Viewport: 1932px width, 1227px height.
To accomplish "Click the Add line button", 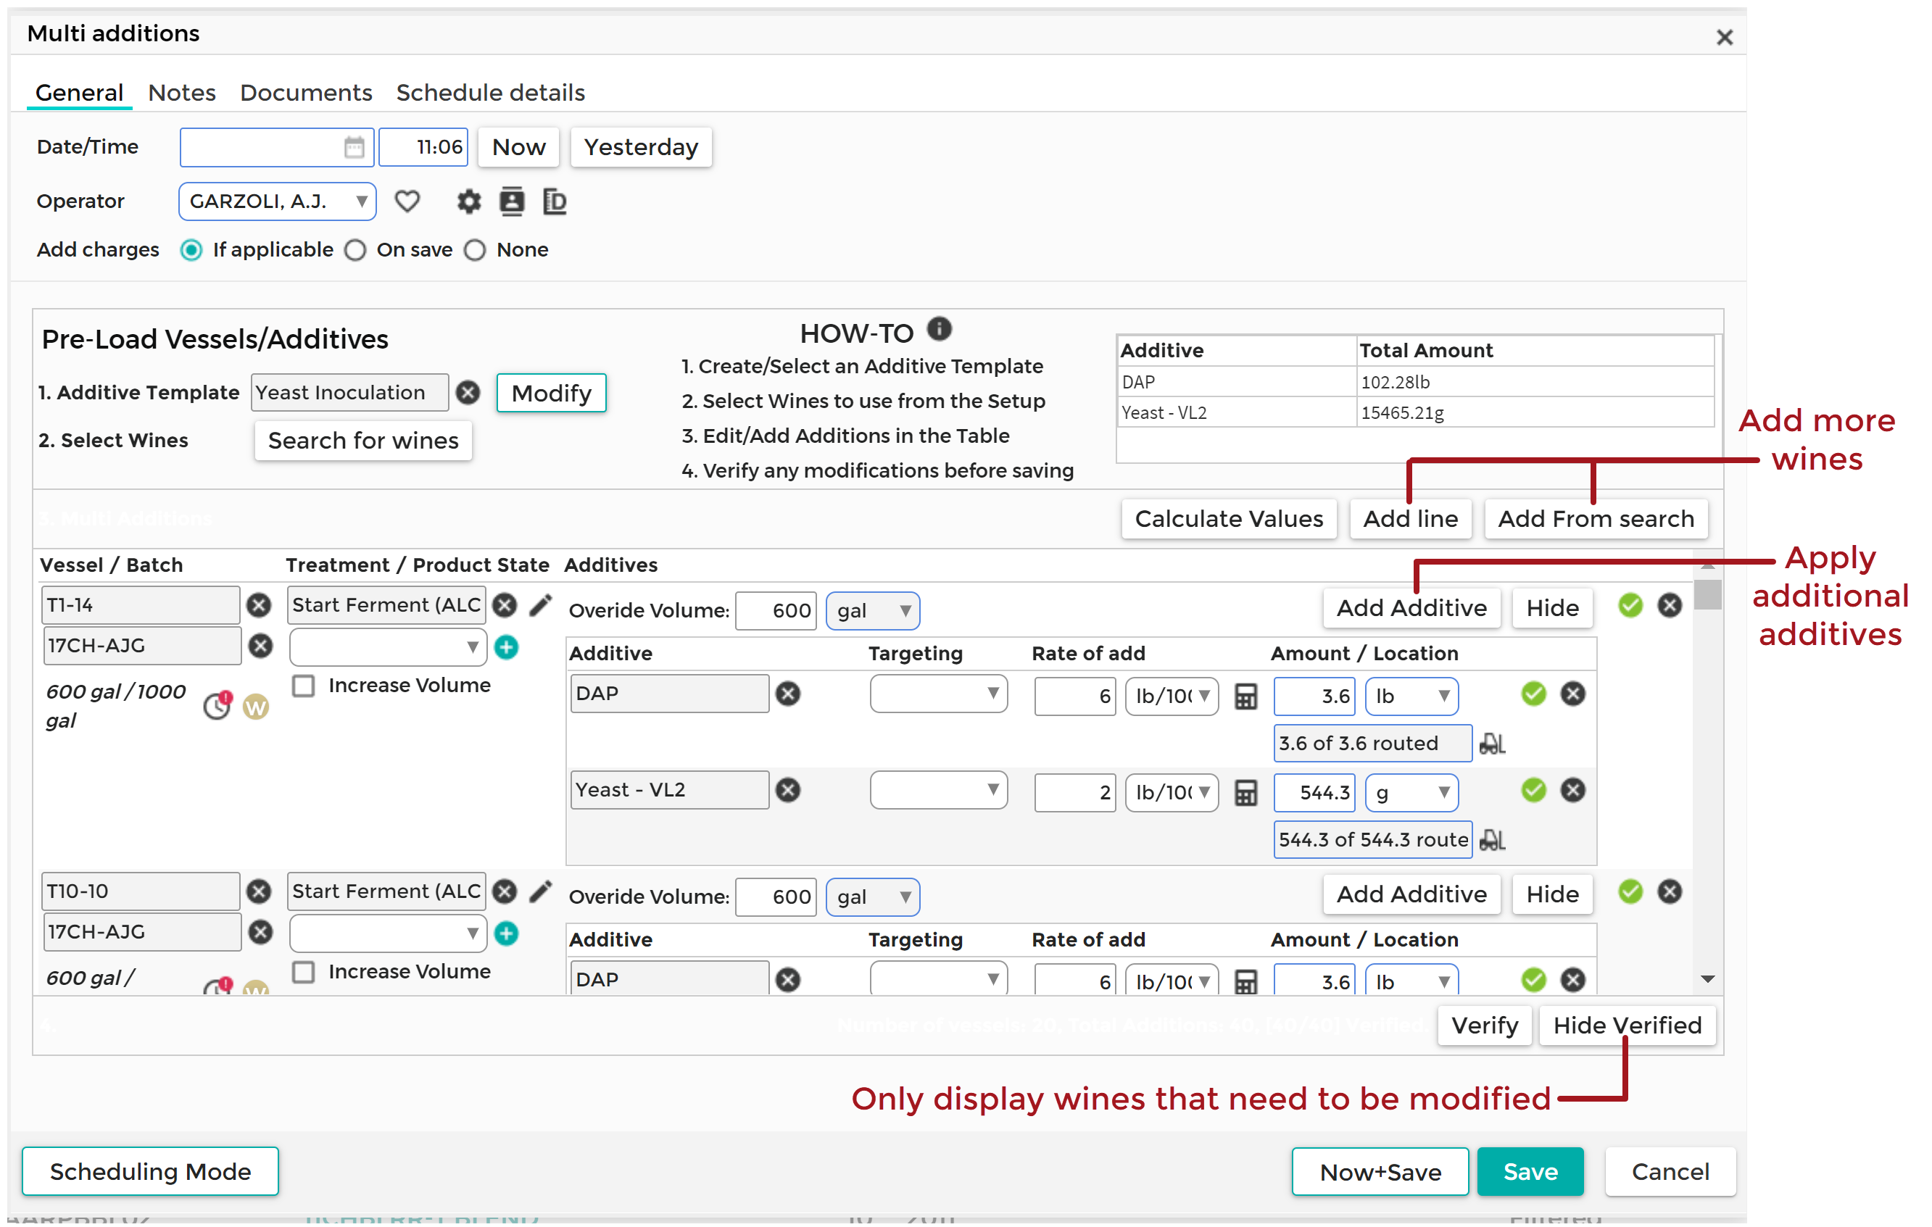I will pos(1411,519).
